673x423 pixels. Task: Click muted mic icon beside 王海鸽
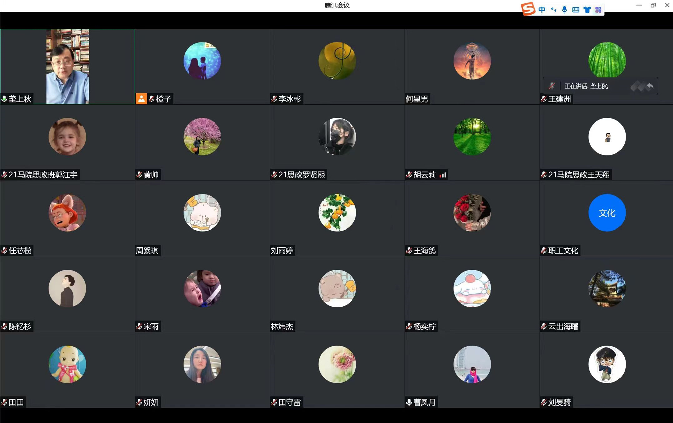[409, 251]
